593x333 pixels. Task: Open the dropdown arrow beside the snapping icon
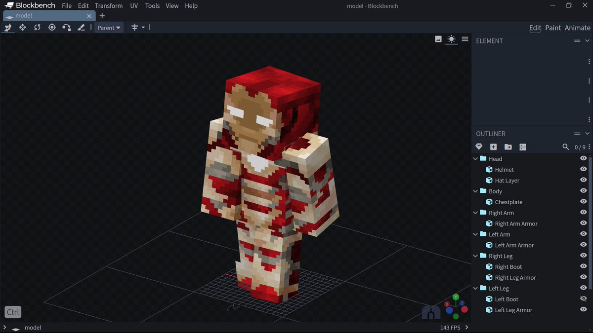pyautogui.click(x=143, y=28)
